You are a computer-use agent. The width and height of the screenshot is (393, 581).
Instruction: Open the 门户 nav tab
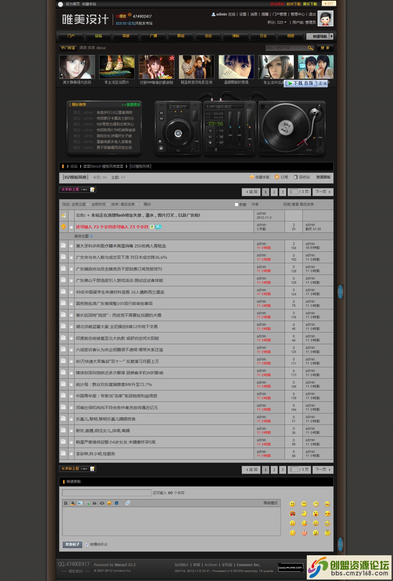point(71,36)
